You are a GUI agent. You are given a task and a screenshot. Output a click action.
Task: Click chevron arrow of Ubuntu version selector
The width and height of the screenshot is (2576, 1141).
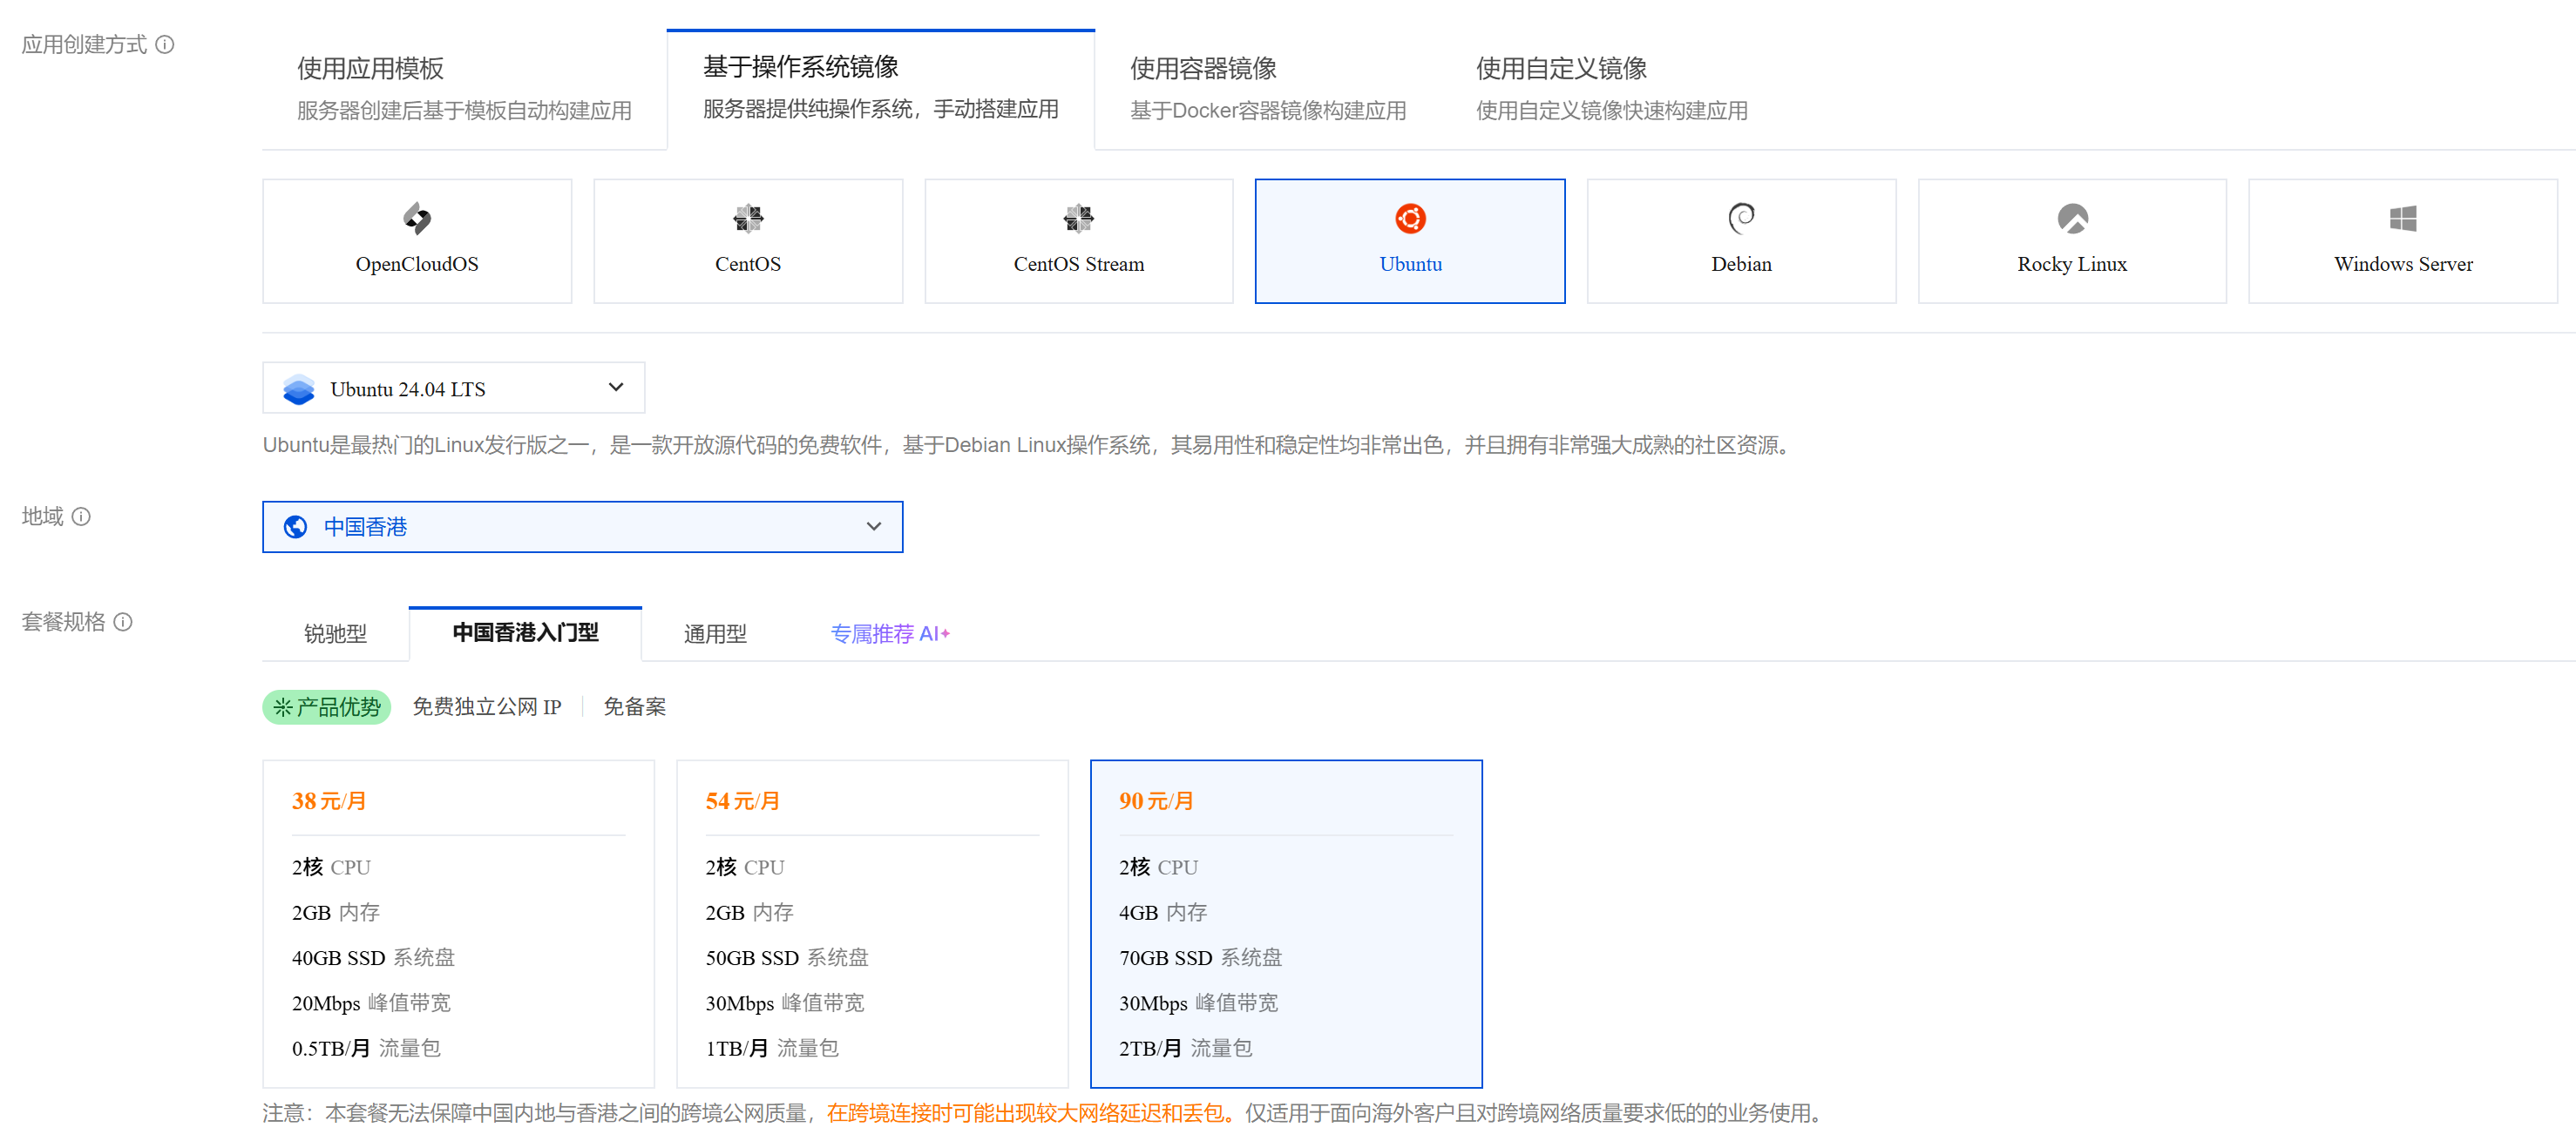tap(616, 388)
